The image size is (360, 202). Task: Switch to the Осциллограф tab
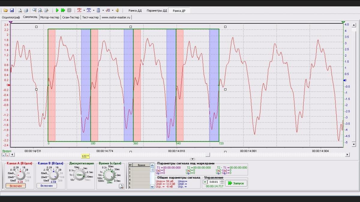(x=11, y=17)
